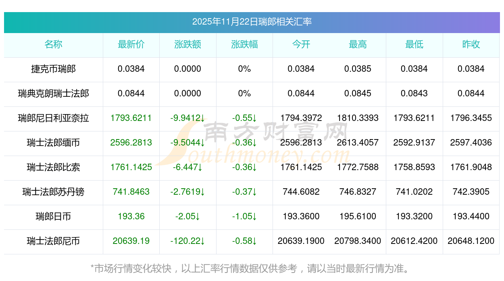Click the 名称 column header
The width and height of the screenshot is (504, 281).
(x=53, y=44)
